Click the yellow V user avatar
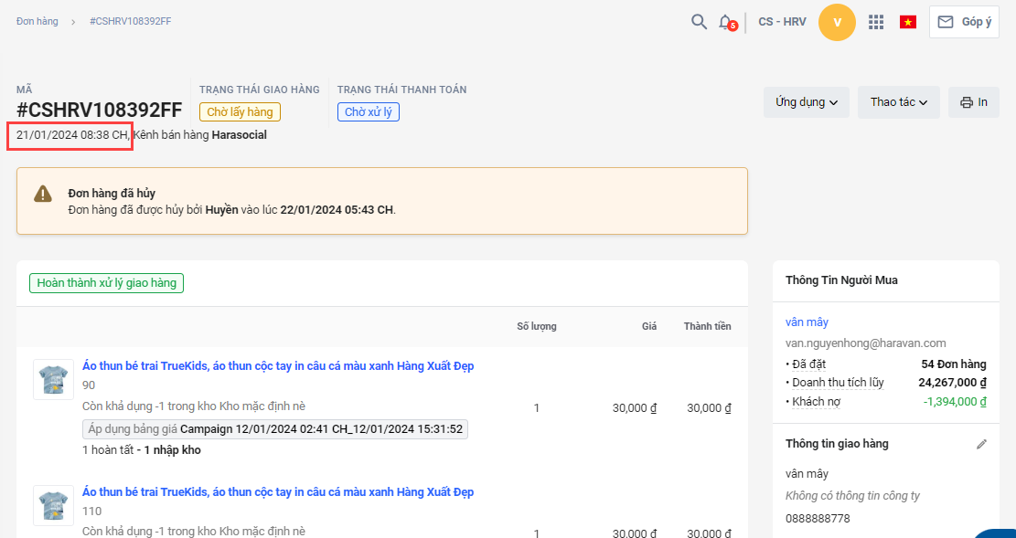Image resolution: width=1016 pixels, height=538 pixels. pyautogui.click(x=837, y=22)
